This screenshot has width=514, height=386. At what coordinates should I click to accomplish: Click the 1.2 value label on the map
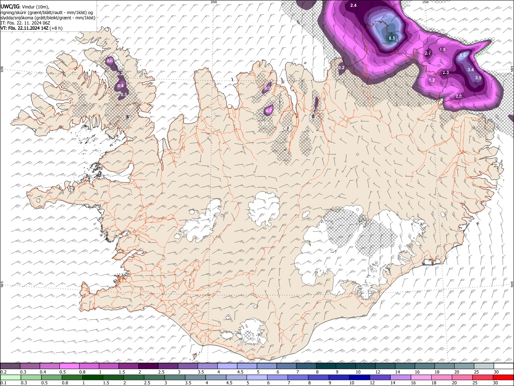point(432,80)
